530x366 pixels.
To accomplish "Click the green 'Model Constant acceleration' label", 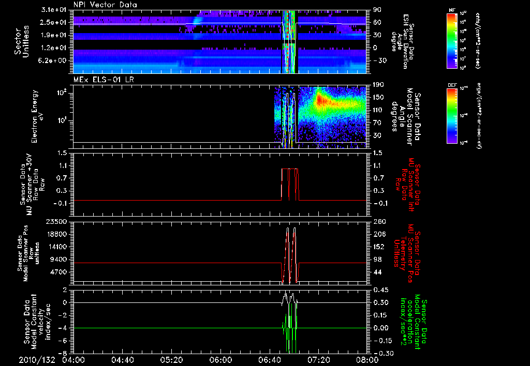I will [413, 322].
